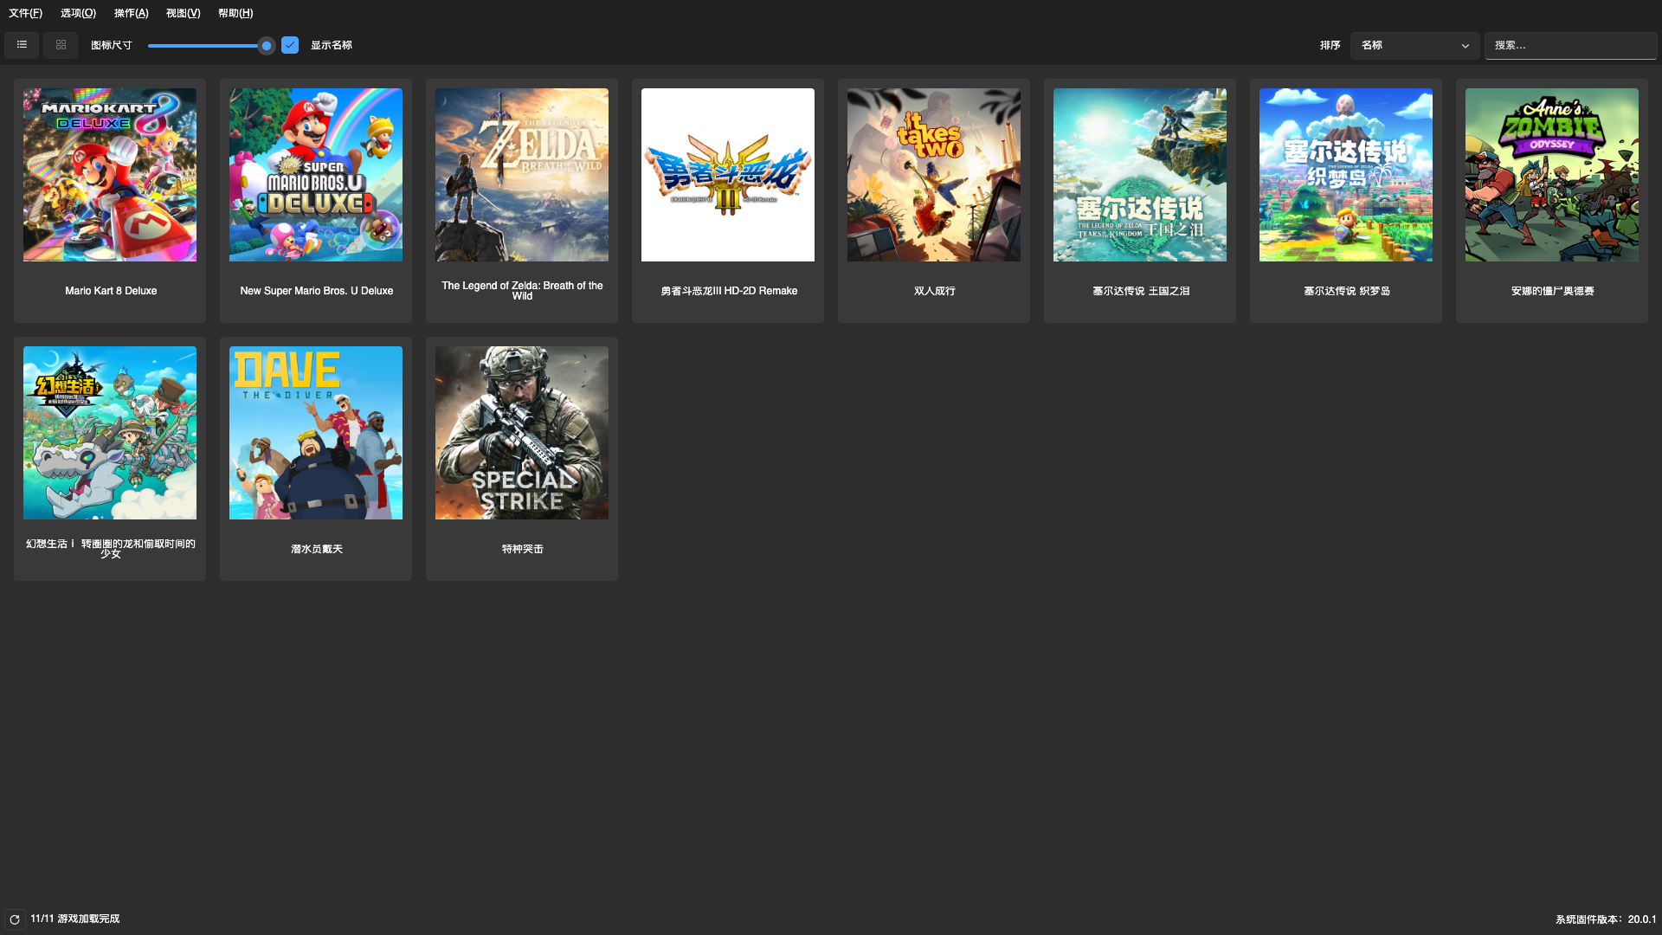
Task: Focus the 搜索 input field
Action: click(x=1570, y=46)
